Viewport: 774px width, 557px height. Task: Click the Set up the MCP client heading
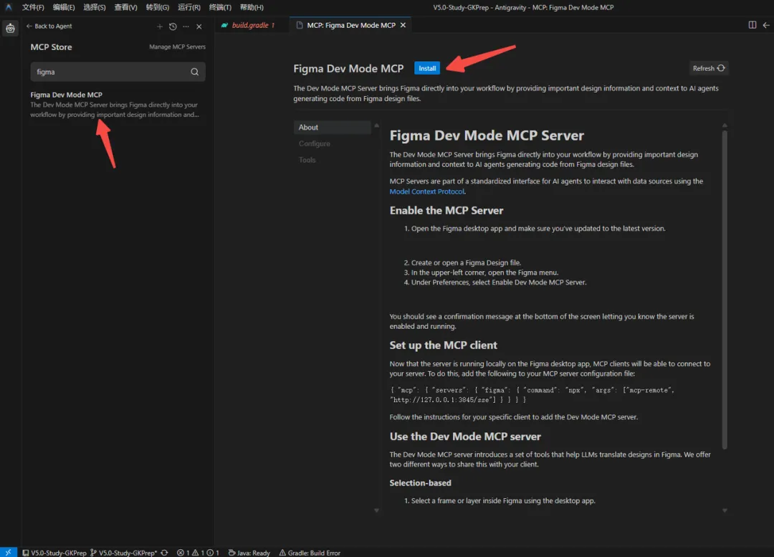444,345
